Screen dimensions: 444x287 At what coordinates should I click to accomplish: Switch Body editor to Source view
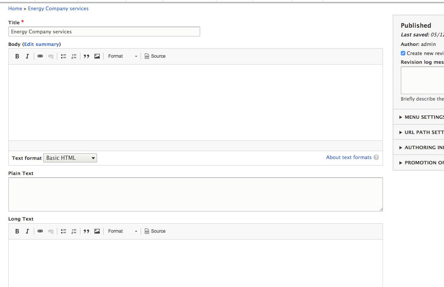pos(155,56)
